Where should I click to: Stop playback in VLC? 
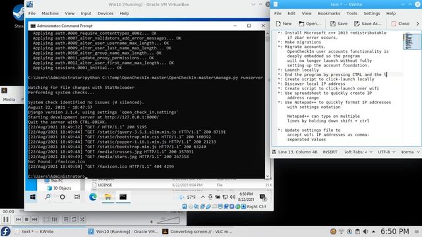(26, 219)
